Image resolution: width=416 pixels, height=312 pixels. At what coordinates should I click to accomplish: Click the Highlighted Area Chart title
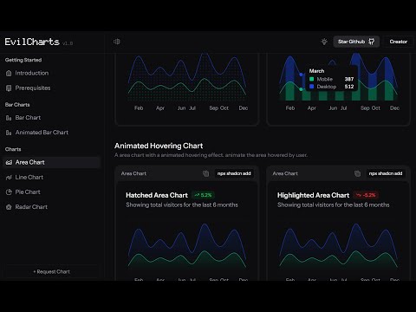click(314, 195)
